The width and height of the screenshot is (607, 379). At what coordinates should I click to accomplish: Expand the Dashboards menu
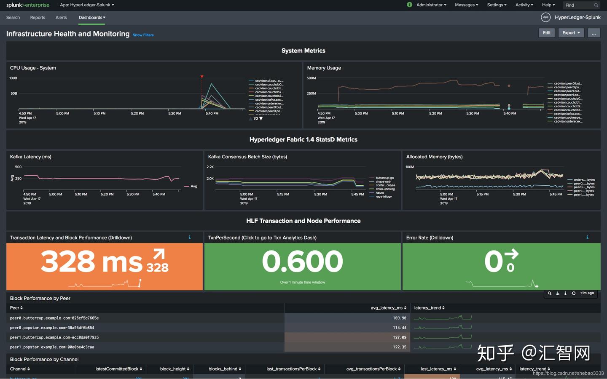coord(92,18)
